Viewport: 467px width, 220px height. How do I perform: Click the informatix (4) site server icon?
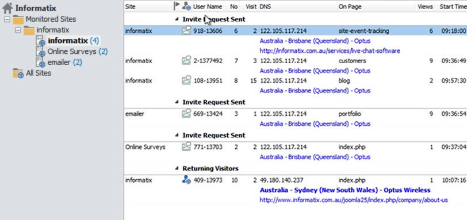(40, 41)
